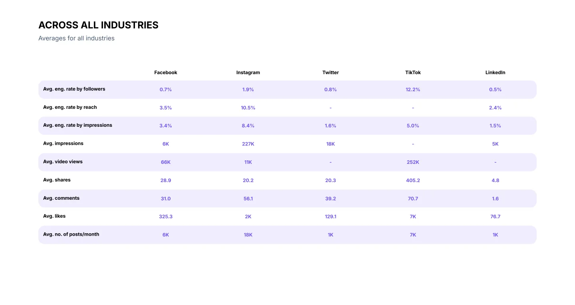Select the TikTok column header
Viewport: 575px width, 305px height.
click(x=413, y=73)
